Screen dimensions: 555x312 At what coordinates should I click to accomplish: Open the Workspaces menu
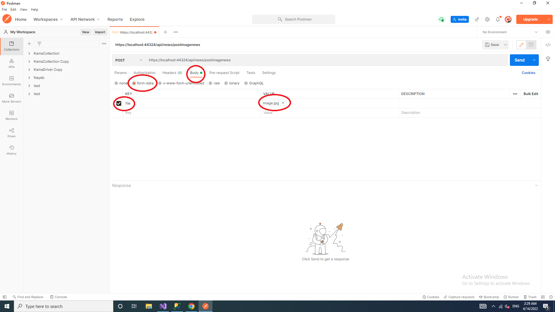48,19
